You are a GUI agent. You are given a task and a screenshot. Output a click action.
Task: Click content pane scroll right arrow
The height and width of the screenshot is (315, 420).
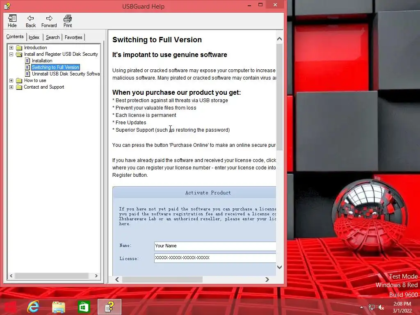click(267, 279)
